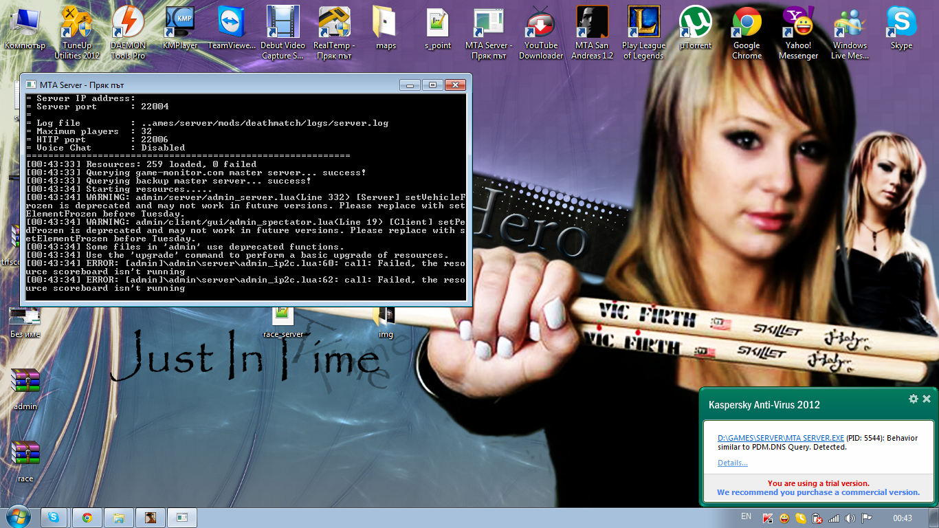Open the Windows Start menu

point(19,517)
